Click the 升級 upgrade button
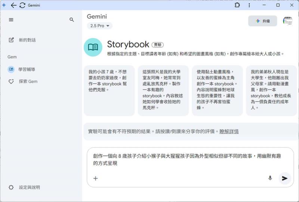The image size is (299, 202). [262, 21]
